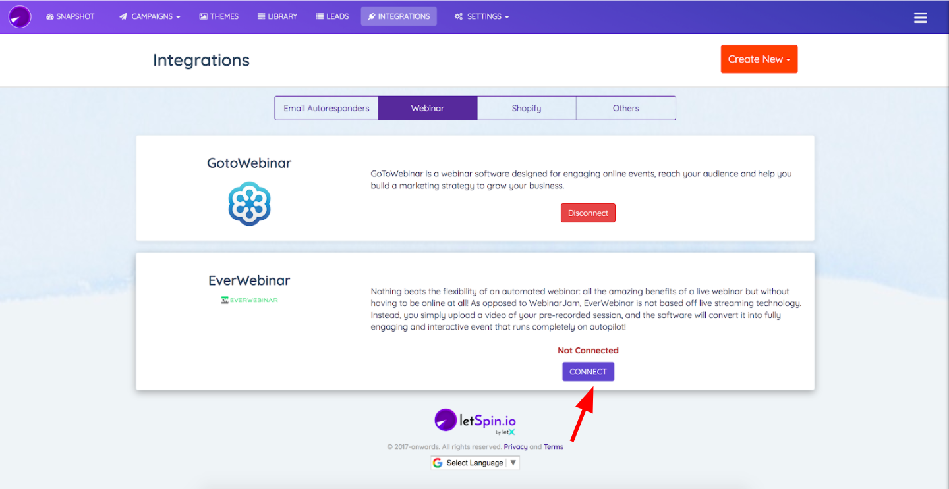Expand the Settings dropdown menu

pyautogui.click(x=482, y=16)
